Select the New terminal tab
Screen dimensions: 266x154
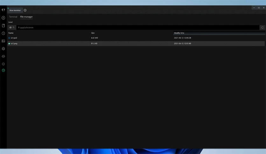tap(15, 10)
